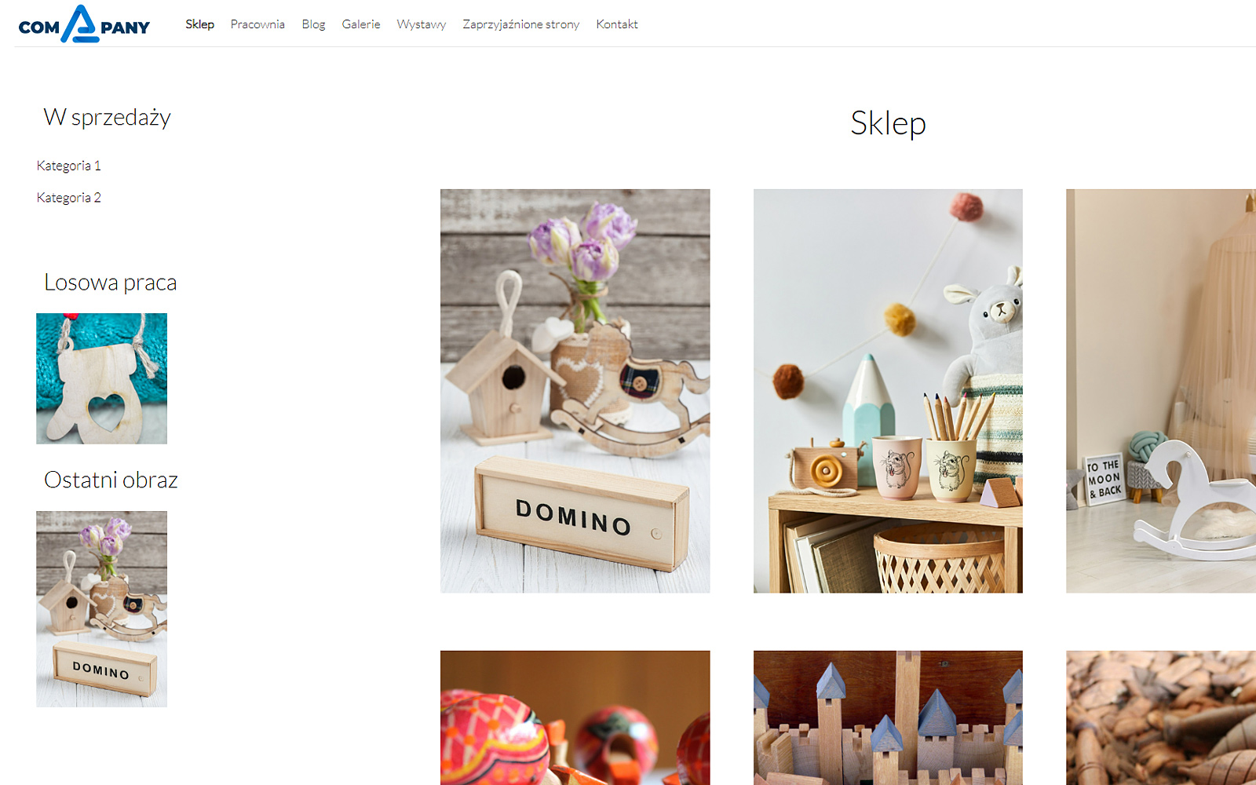Select the Kategoria 2 link

tap(69, 198)
